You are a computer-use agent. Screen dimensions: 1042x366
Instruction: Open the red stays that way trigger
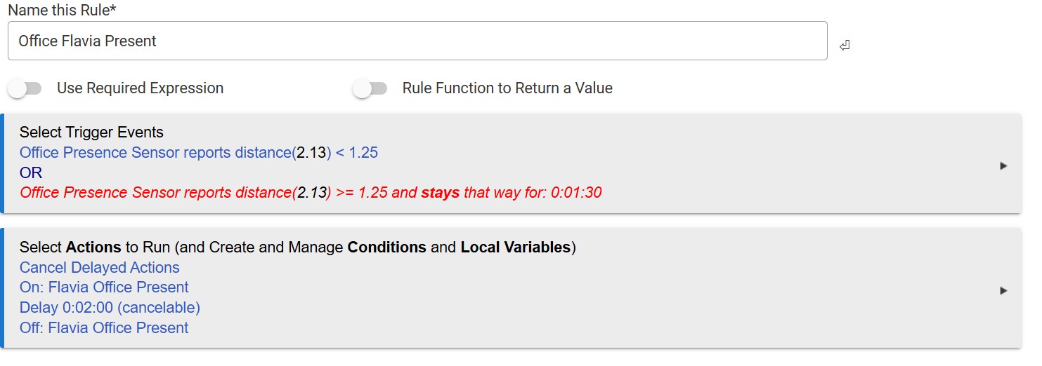tap(311, 193)
